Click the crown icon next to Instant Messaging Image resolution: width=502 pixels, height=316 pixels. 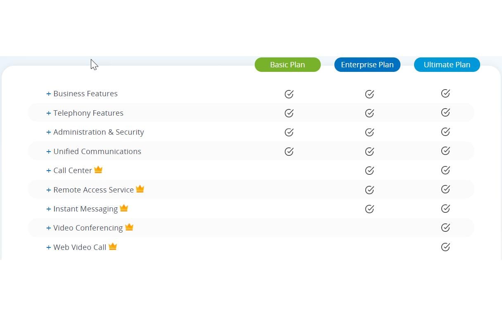124,208
